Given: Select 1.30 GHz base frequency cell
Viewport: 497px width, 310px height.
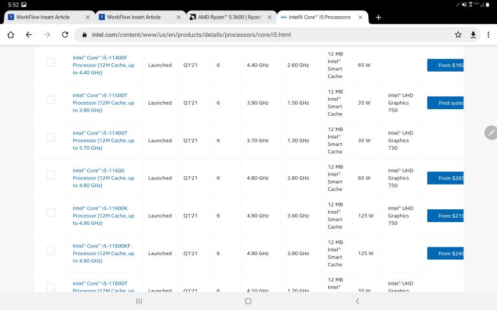Looking at the screenshot, I should [x=298, y=140].
